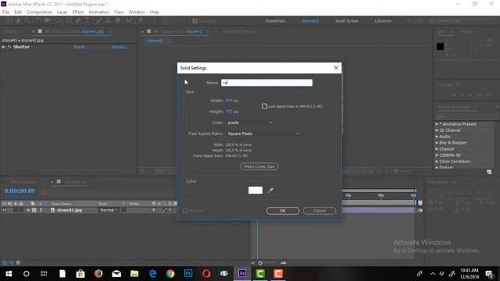Viewport: 500px width, 281px height.
Task: Open Firefox from the taskbar
Action: (x=98, y=274)
